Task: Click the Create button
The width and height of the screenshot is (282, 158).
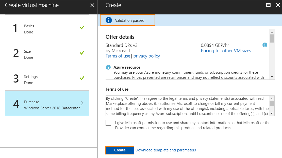Action: (119, 150)
